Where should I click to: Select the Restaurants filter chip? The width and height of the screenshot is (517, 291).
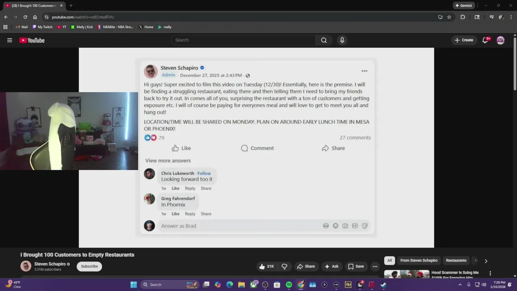(x=456, y=261)
